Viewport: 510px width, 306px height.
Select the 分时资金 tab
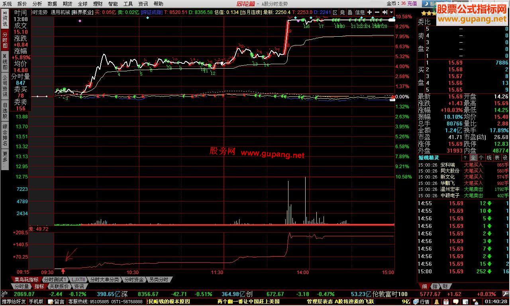[x=133, y=280]
